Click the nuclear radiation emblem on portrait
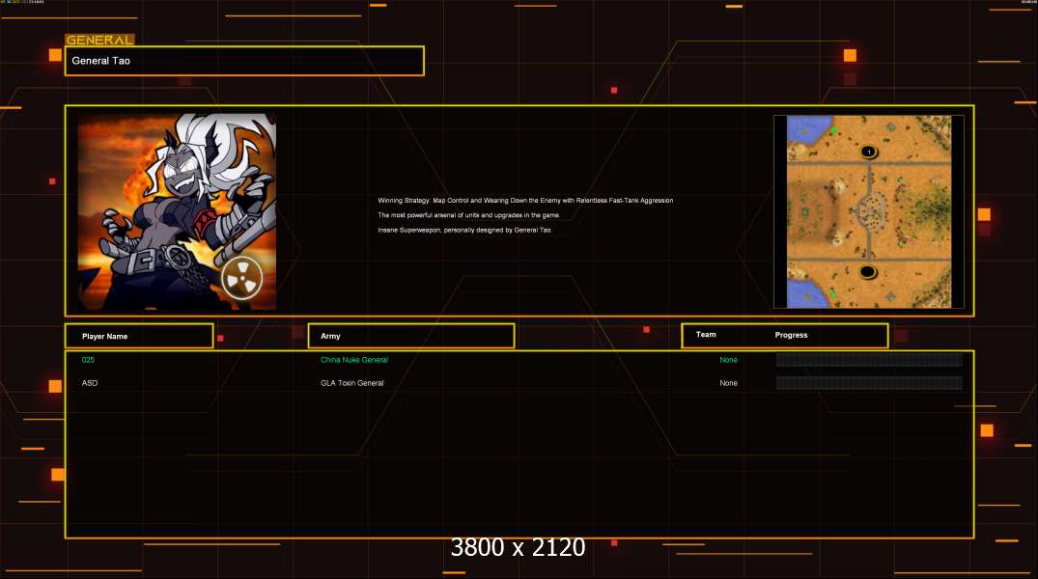The height and width of the screenshot is (579, 1038). click(241, 279)
